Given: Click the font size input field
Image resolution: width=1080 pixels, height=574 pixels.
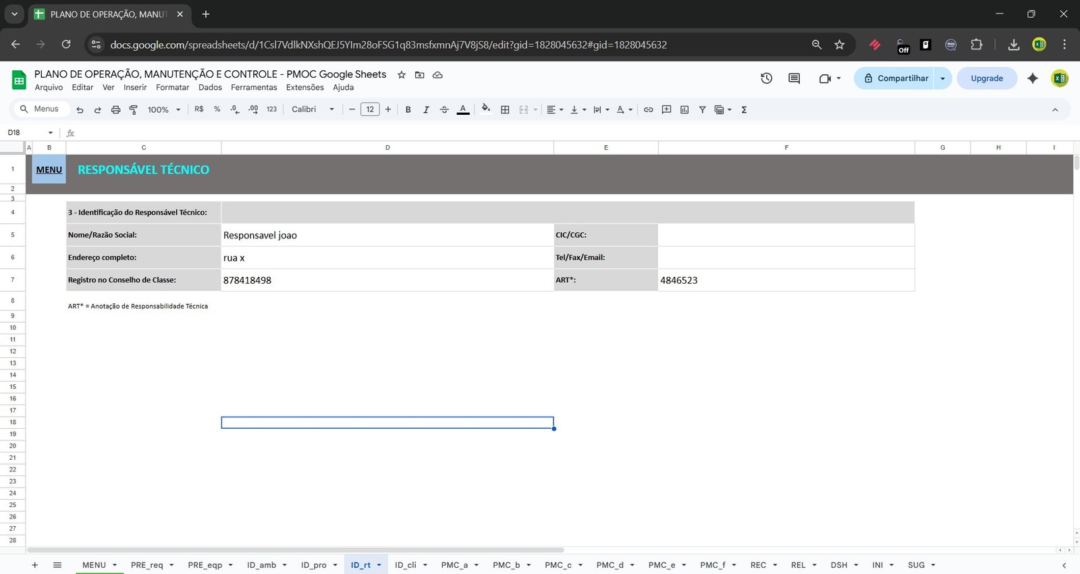Looking at the screenshot, I should tap(370, 109).
